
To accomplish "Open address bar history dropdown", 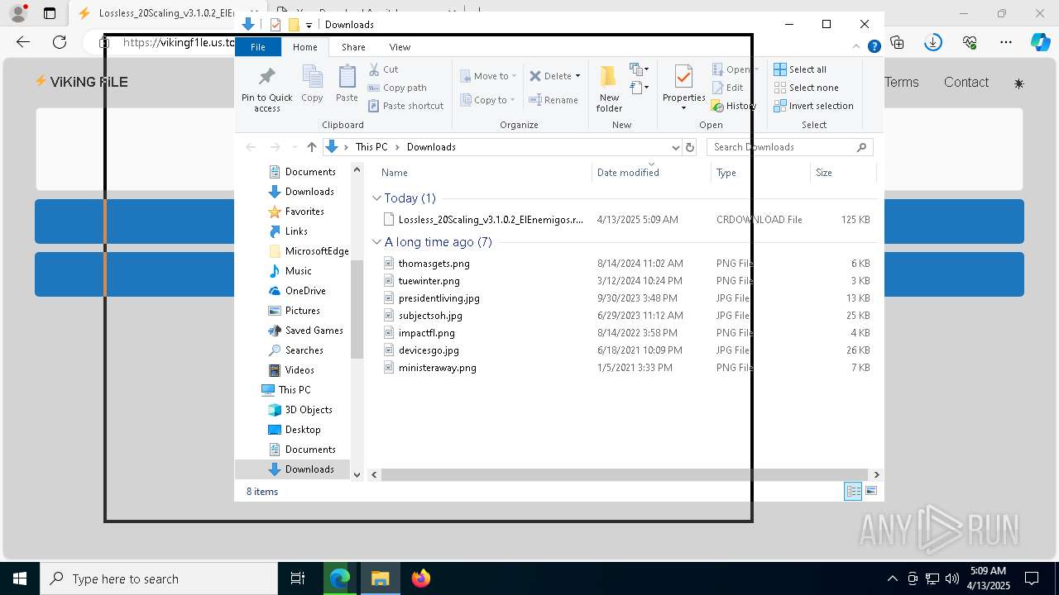I will pos(675,147).
